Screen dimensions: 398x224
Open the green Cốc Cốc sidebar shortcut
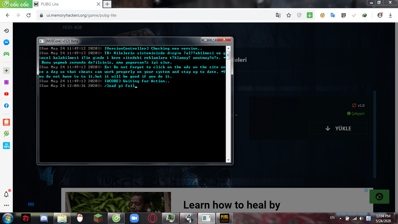[x=6, y=134]
